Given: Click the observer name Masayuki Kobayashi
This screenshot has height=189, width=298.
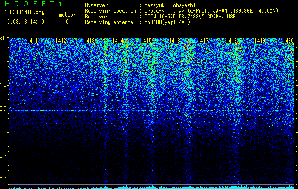Looking at the screenshot, I should coord(170,5).
